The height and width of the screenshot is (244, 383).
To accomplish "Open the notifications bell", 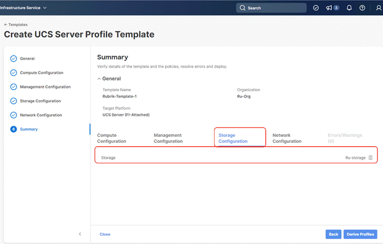I will (349, 8).
